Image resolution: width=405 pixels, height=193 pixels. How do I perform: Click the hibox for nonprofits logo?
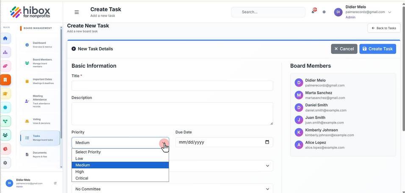click(30, 12)
